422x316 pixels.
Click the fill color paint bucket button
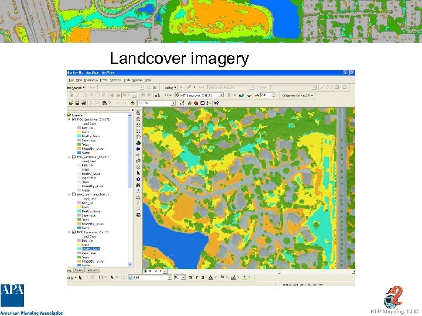[222, 277]
